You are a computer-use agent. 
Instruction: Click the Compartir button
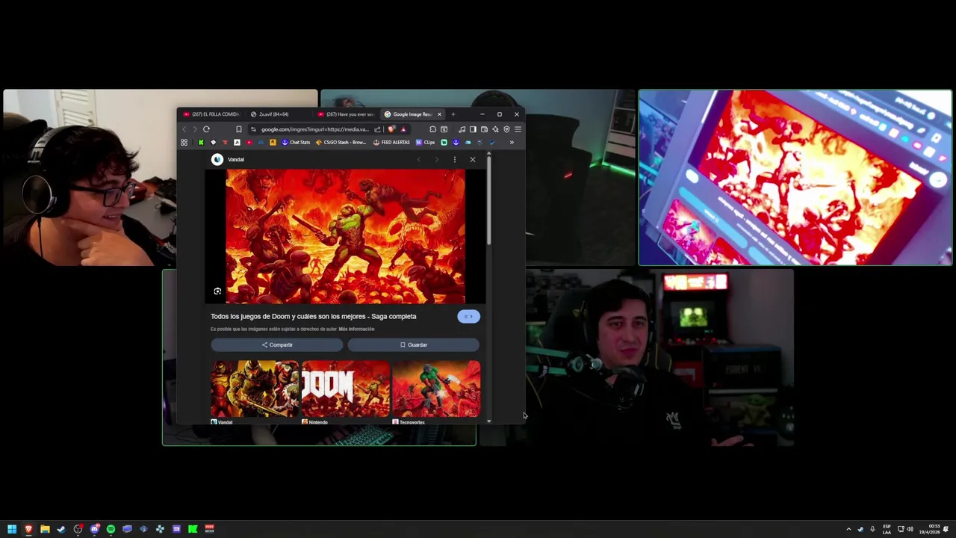pos(277,344)
